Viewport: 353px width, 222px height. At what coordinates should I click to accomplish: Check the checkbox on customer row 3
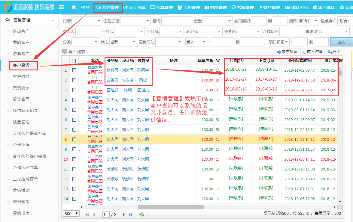coord(74,90)
